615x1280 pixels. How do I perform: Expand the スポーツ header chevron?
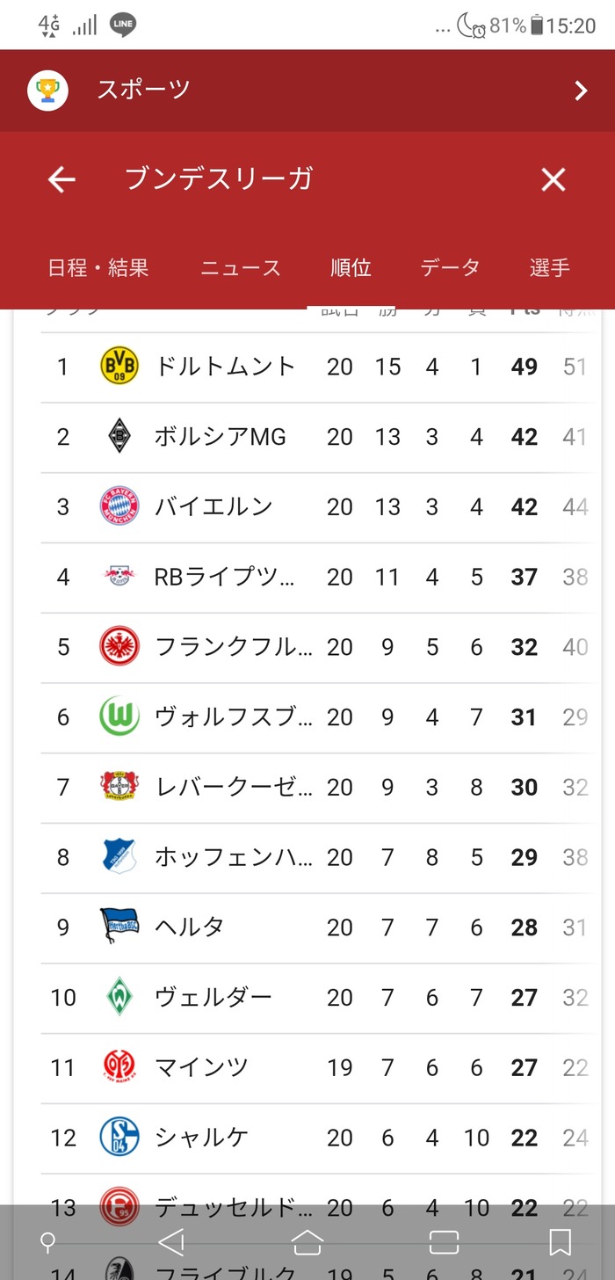coord(580,91)
